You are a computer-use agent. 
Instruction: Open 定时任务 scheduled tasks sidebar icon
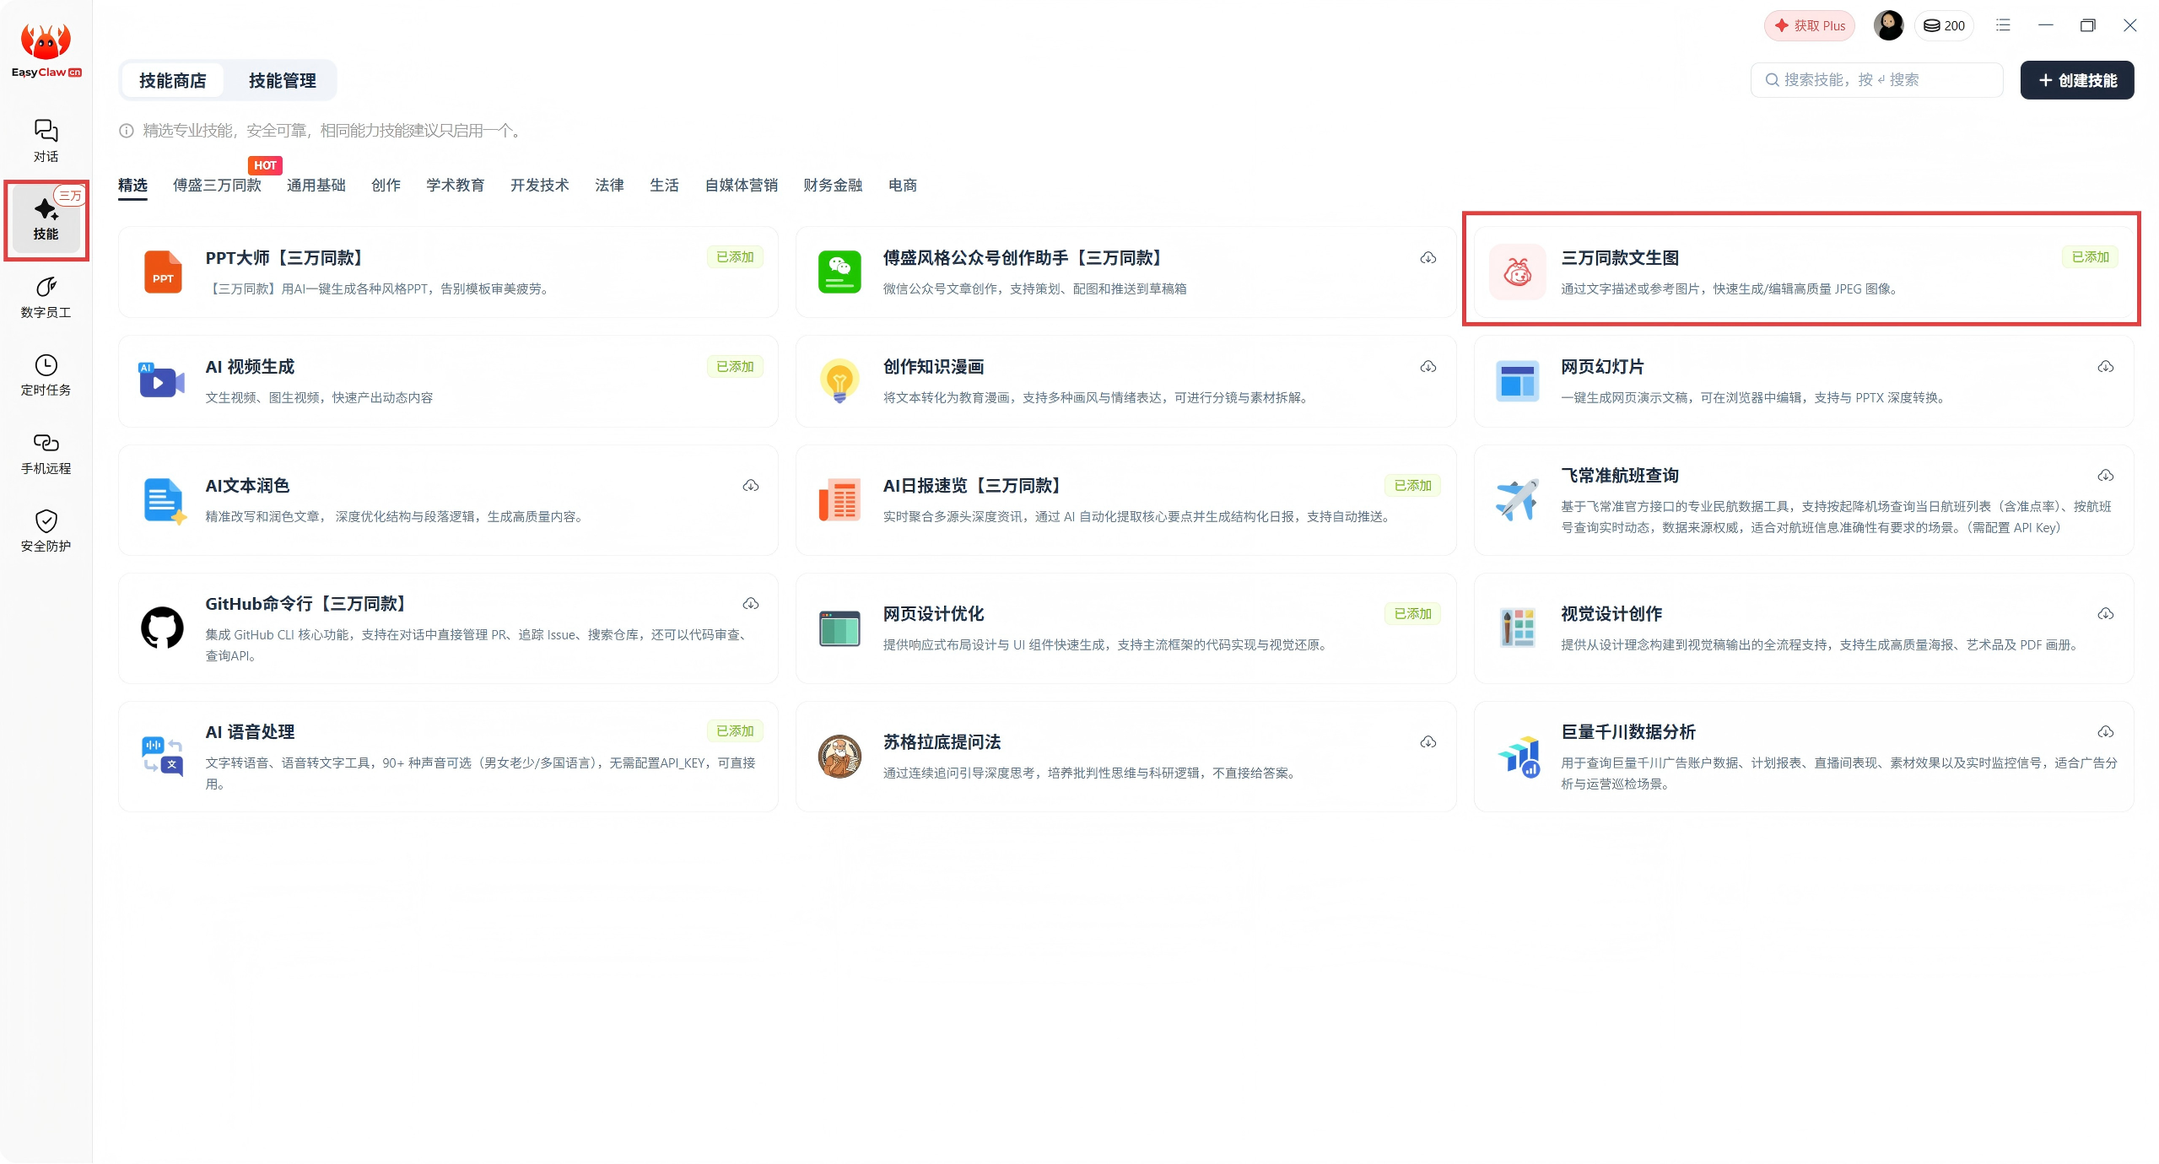coord(46,375)
